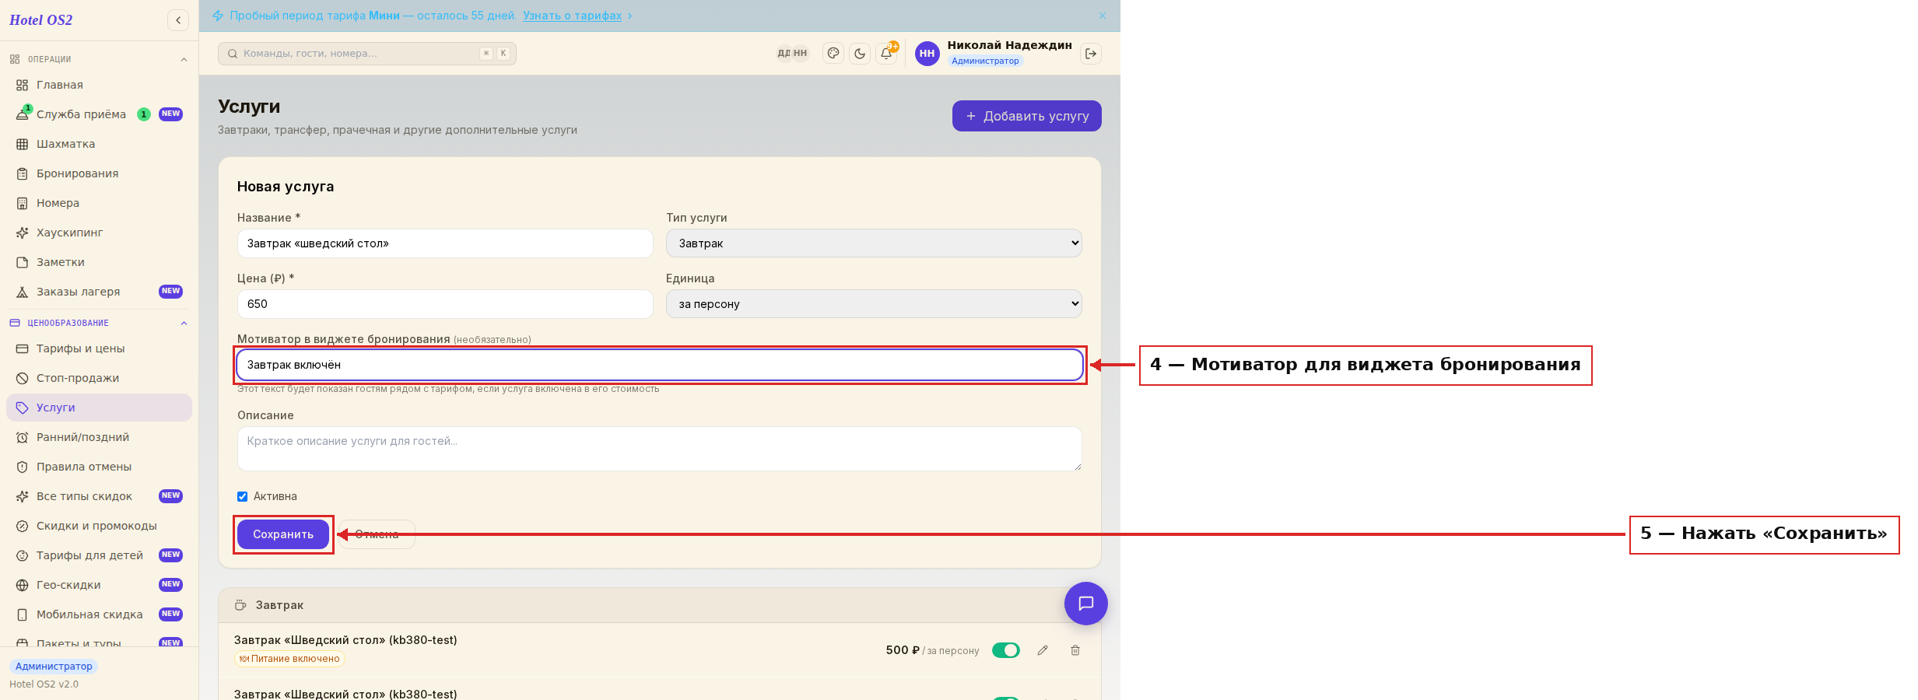The width and height of the screenshot is (1918, 700).
Task: Collapse the sidebar with the chevron button
Action: coord(178,20)
